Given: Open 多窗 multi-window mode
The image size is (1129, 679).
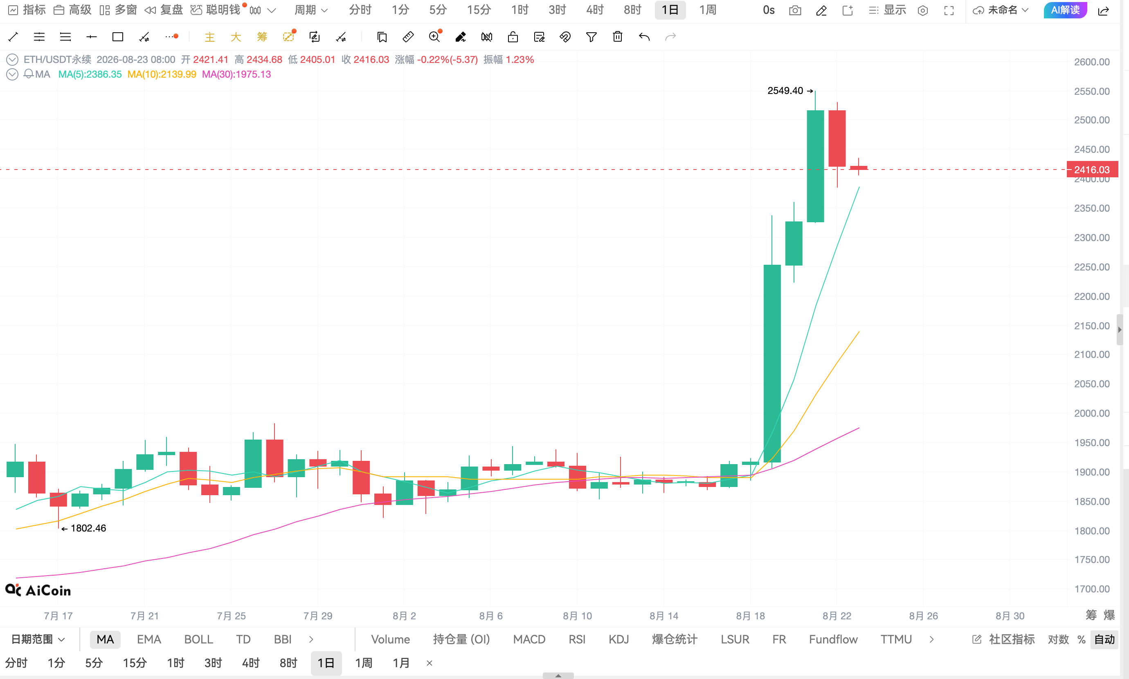Looking at the screenshot, I should (x=118, y=10).
